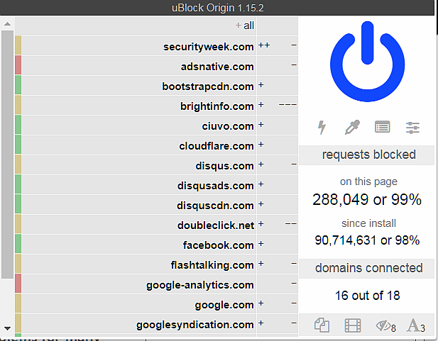
Task: Click green swatch beside facebook.com
Action: pyautogui.click(x=18, y=244)
